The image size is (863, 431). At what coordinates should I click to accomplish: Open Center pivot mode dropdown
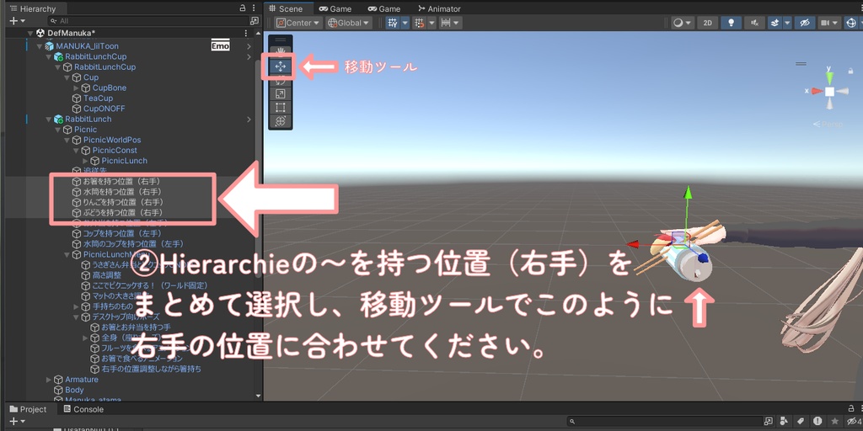click(298, 23)
